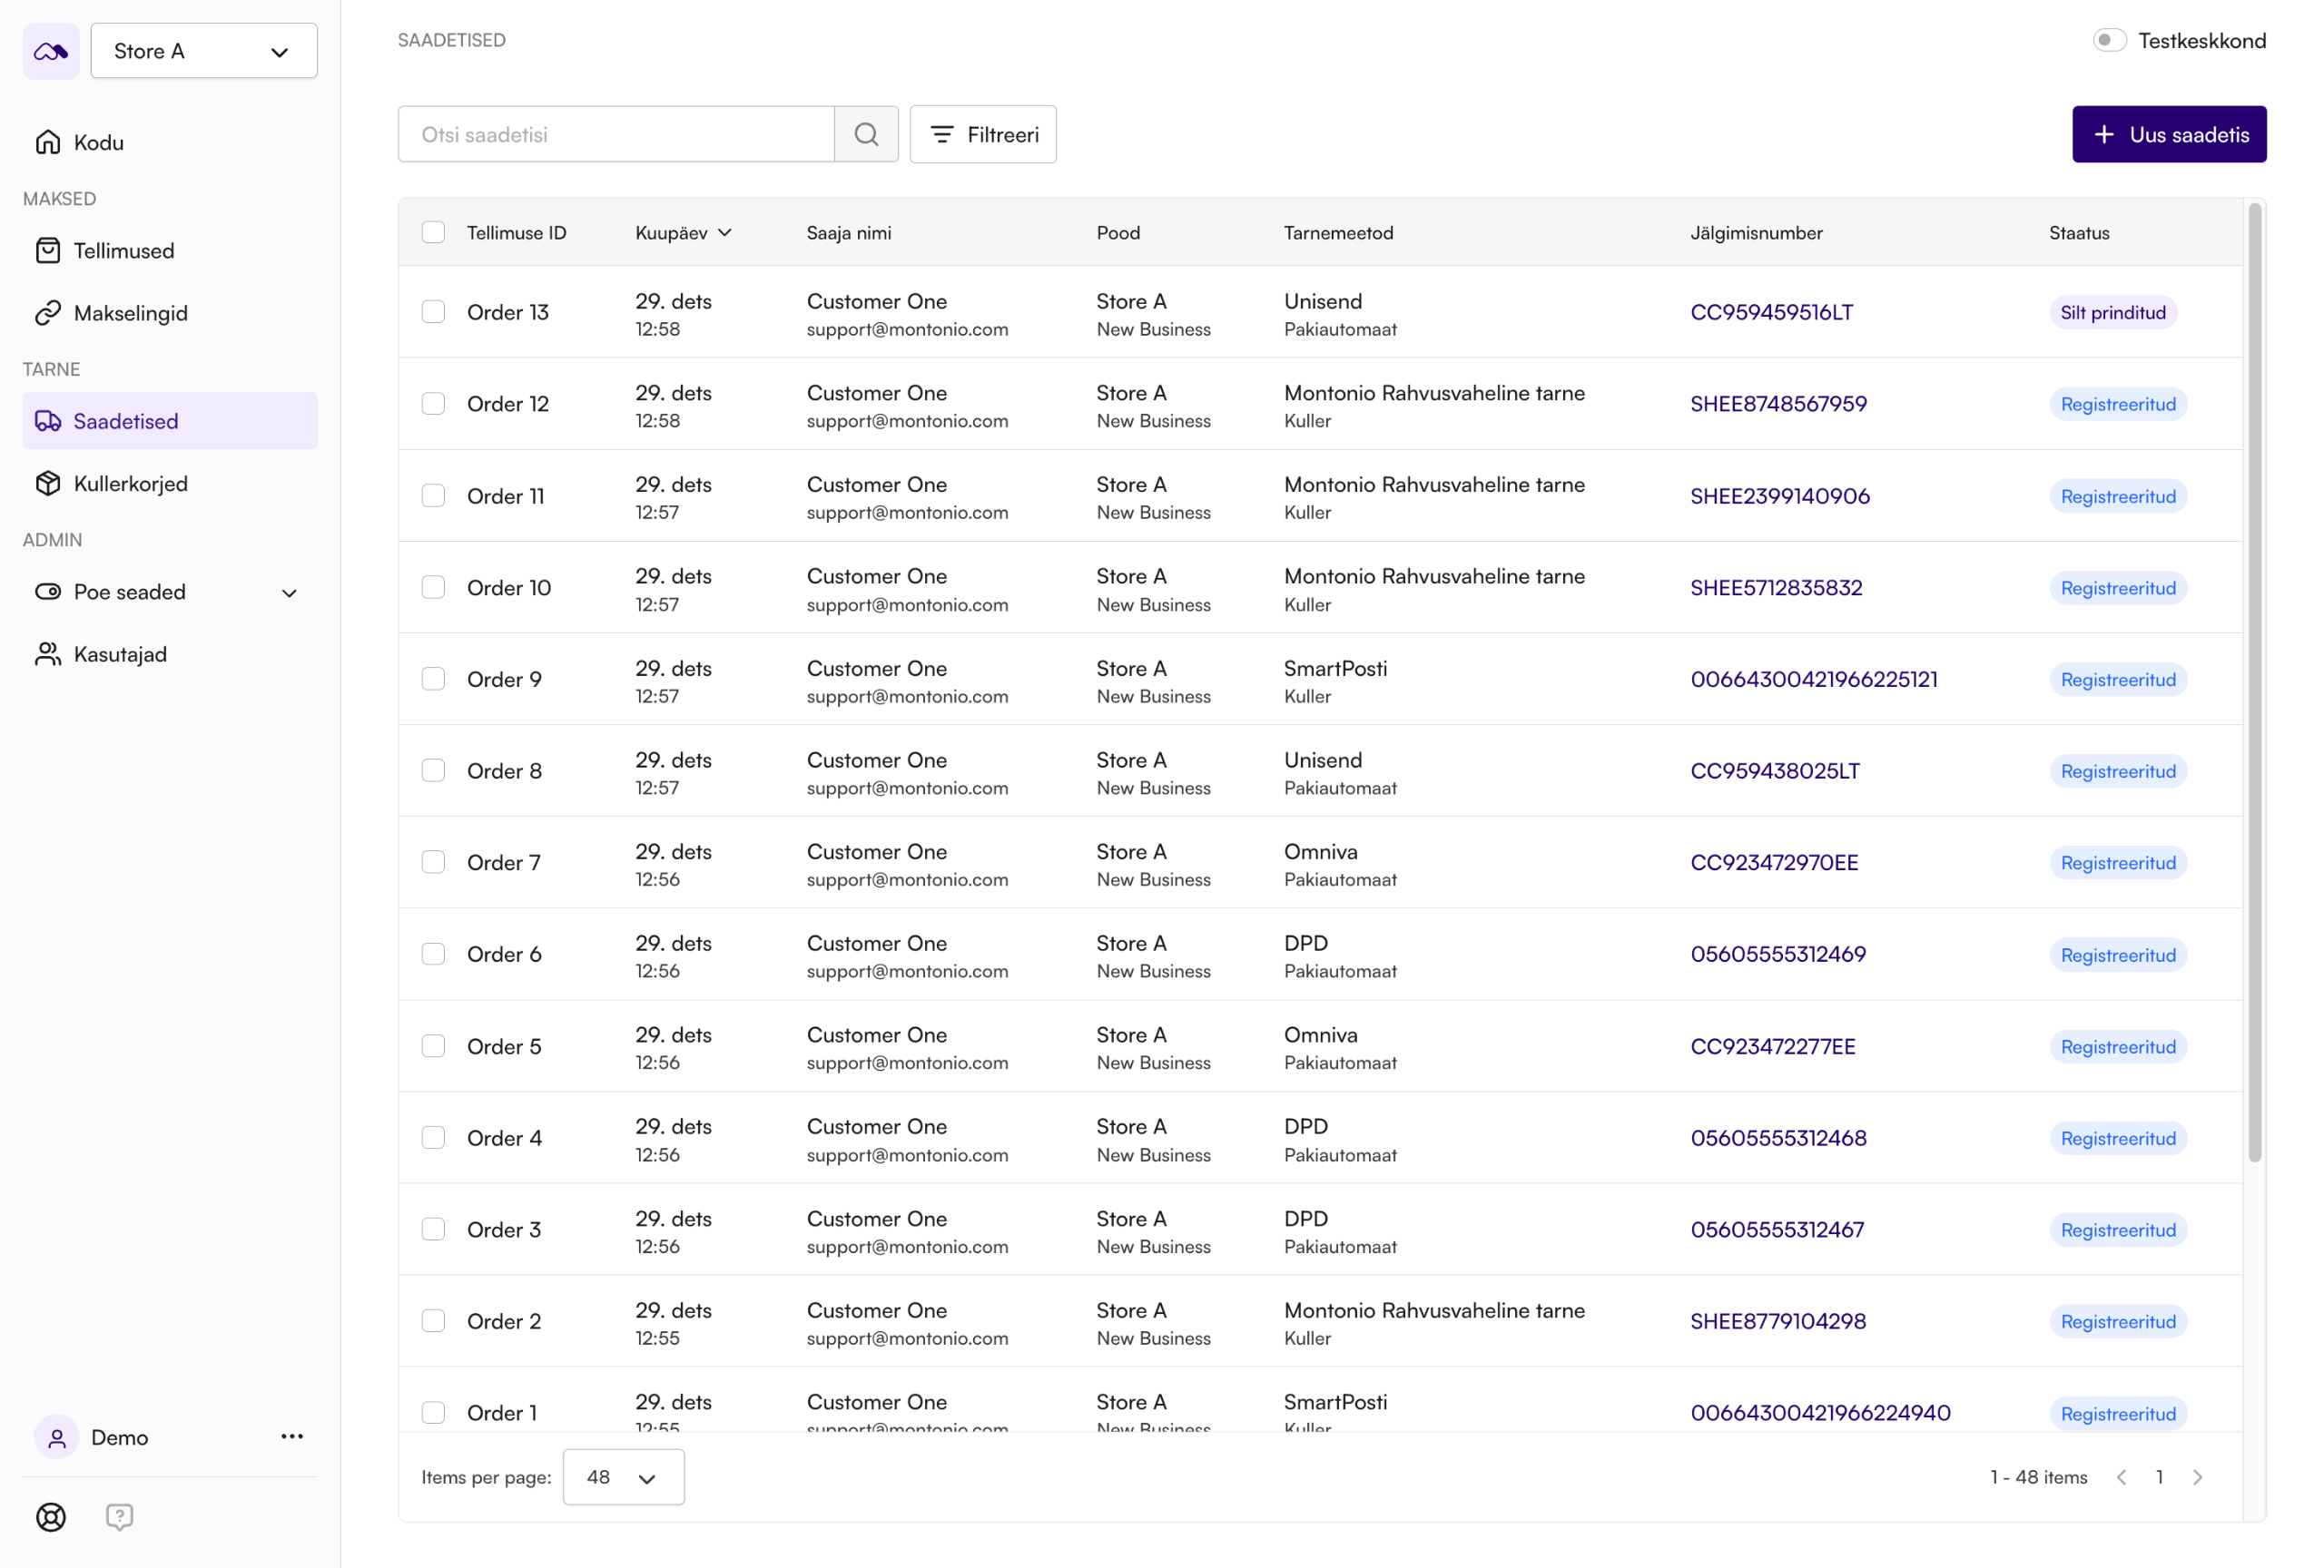The height and width of the screenshot is (1568, 2324).
Task: Check the select-all header checkbox
Action: (433, 233)
